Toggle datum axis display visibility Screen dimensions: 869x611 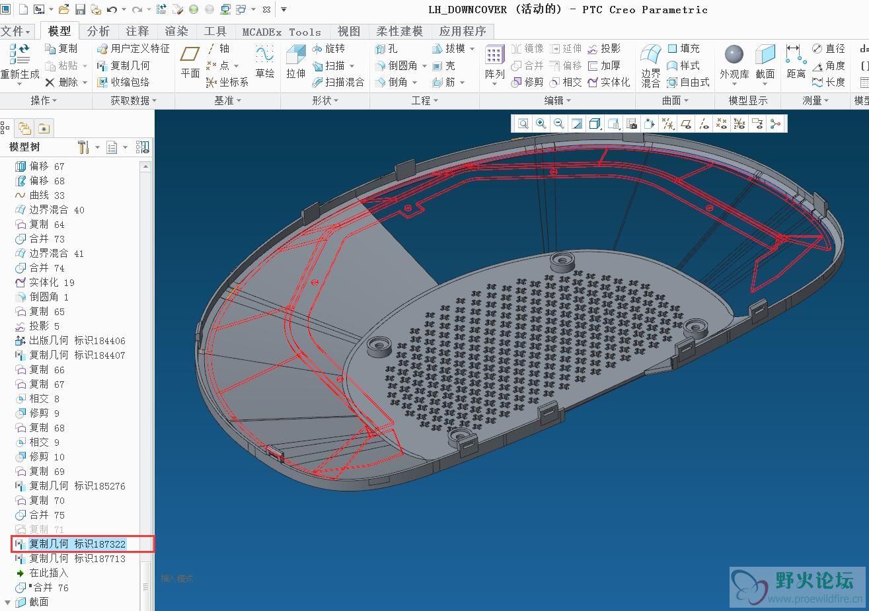704,124
